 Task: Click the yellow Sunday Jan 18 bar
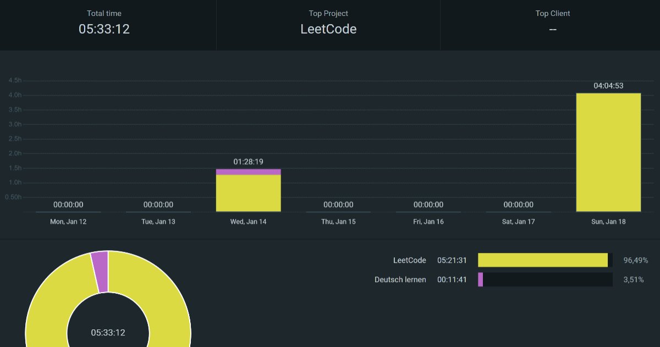coord(608,152)
